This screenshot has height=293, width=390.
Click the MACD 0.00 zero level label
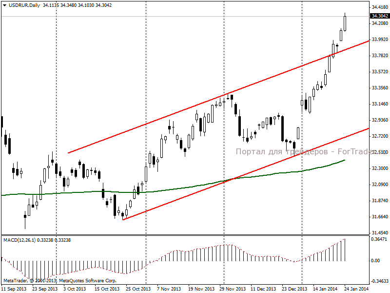point(375,261)
